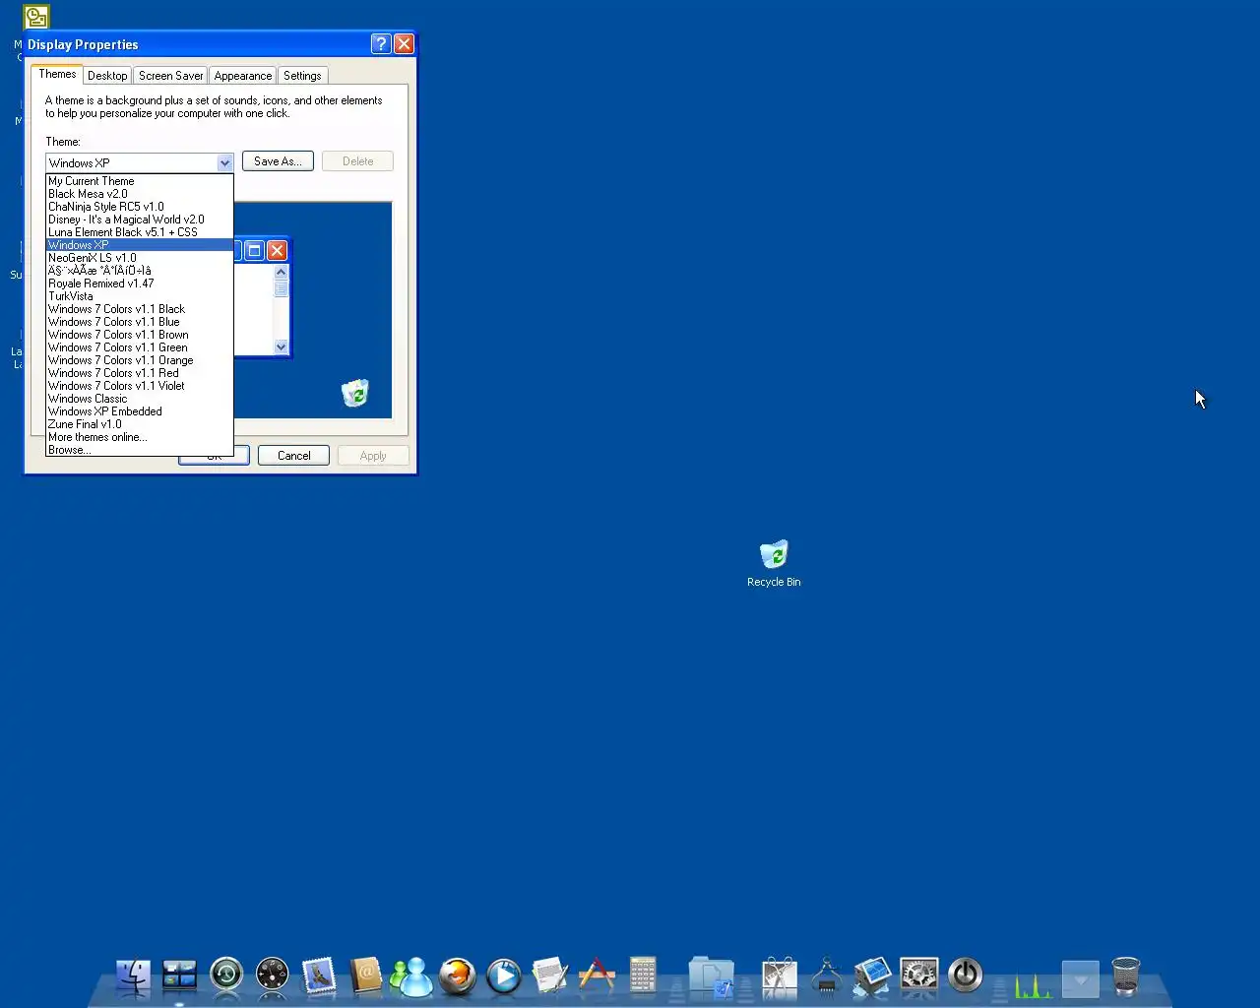Screen dimensions: 1260x1008
Task: Launch Calculator from the dock
Action: pos(643,976)
